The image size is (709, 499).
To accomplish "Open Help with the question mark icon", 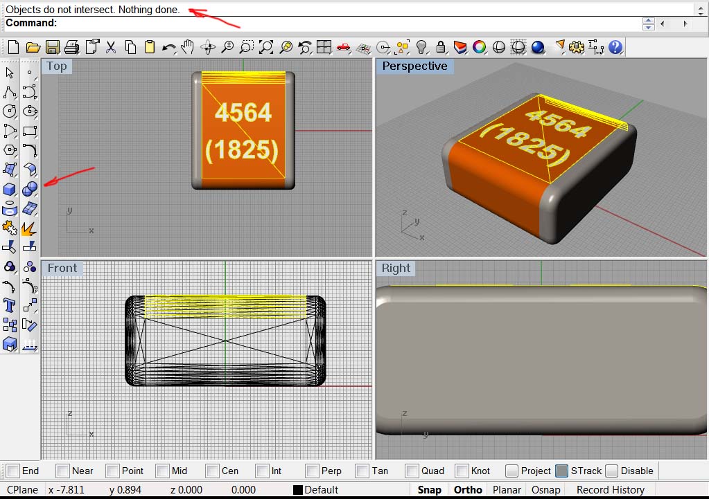I will tap(615, 47).
